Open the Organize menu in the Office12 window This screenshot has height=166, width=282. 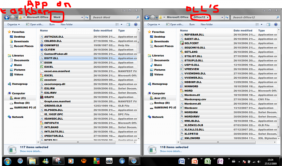153,24
